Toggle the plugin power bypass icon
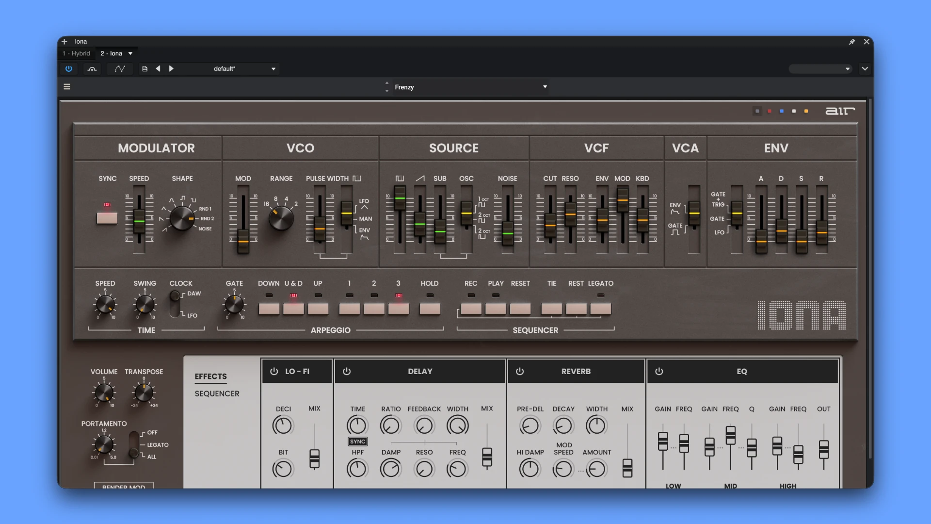This screenshot has width=931, height=524. [69, 69]
